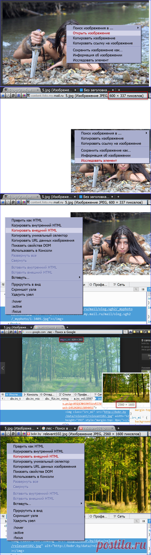This screenshot has height=555, width=151.
Task: Choose "Скриншот узла" in menu over forest photo
Action: (x=45, y=515)
